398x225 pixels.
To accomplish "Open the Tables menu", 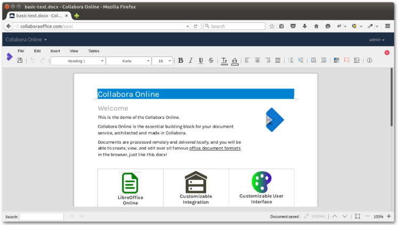I will (x=94, y=51).
